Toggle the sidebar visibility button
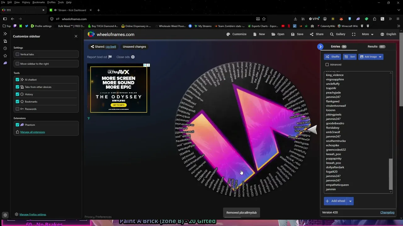 (5, 19)
